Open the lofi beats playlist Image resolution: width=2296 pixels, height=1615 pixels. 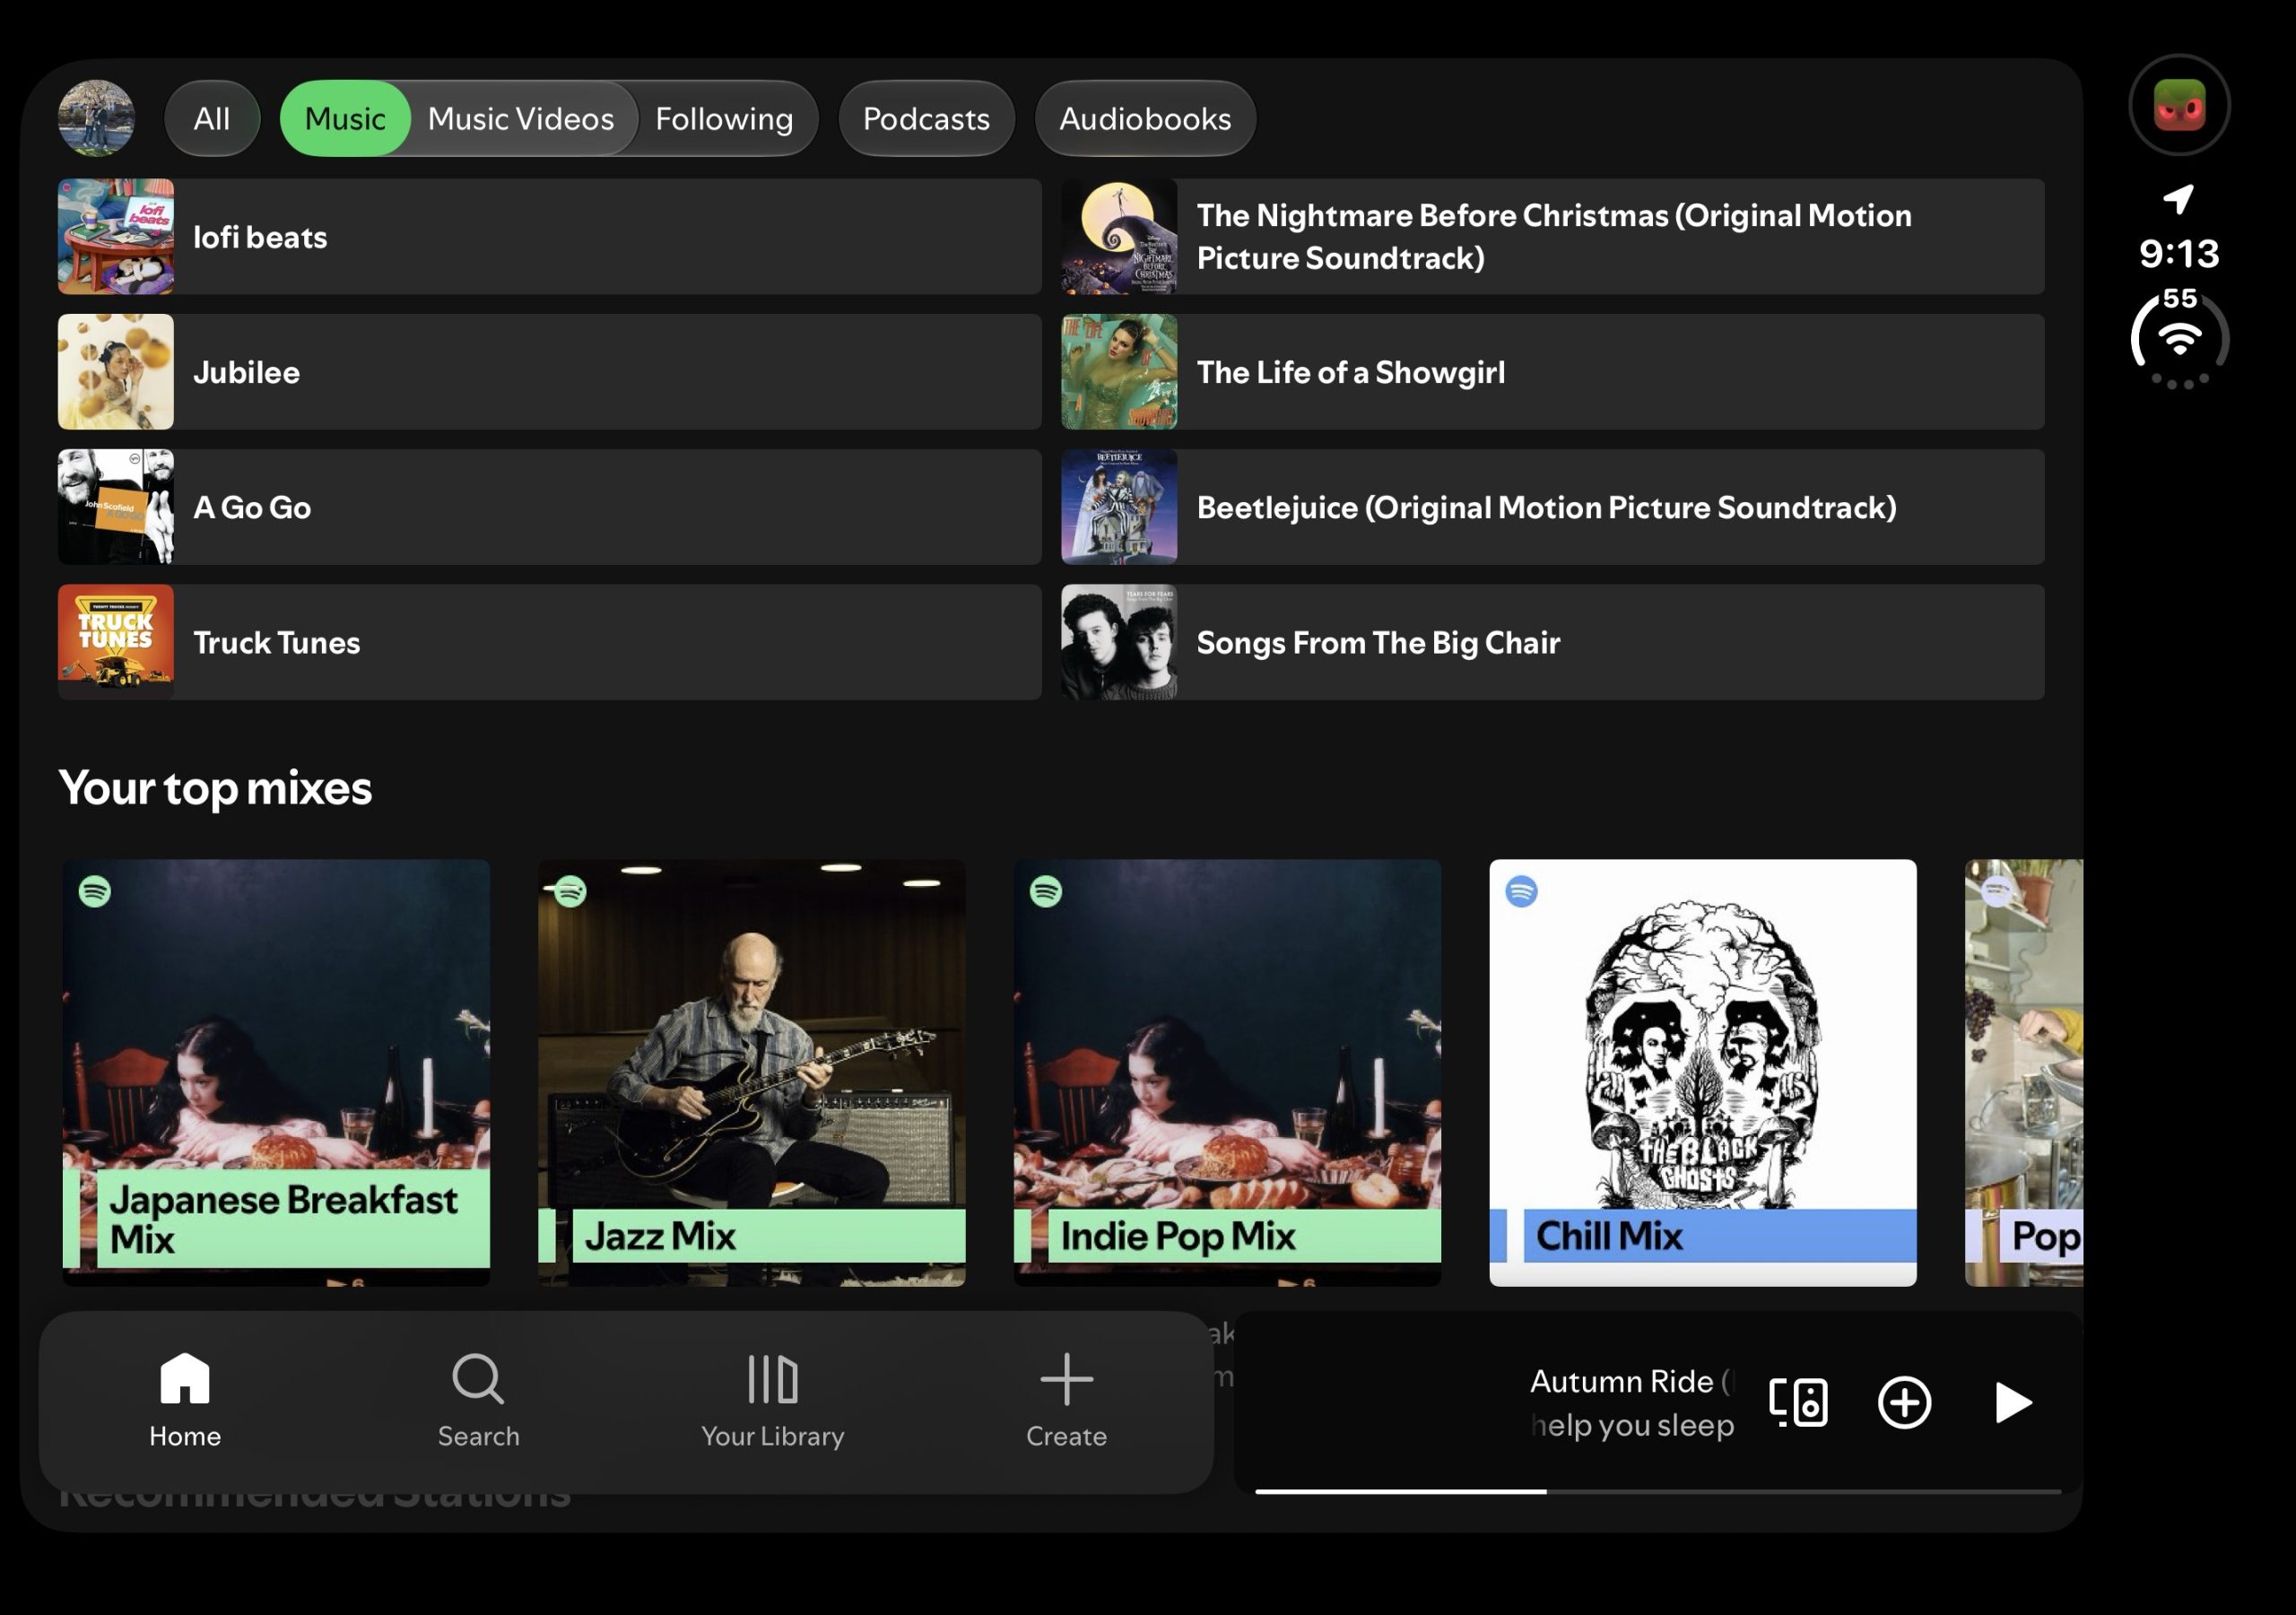point(549,236)
